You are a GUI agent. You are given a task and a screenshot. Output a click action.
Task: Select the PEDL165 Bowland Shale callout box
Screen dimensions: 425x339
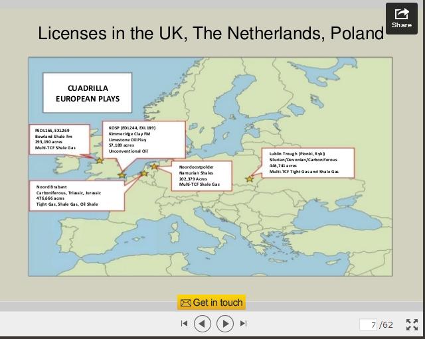click(61, 139)
